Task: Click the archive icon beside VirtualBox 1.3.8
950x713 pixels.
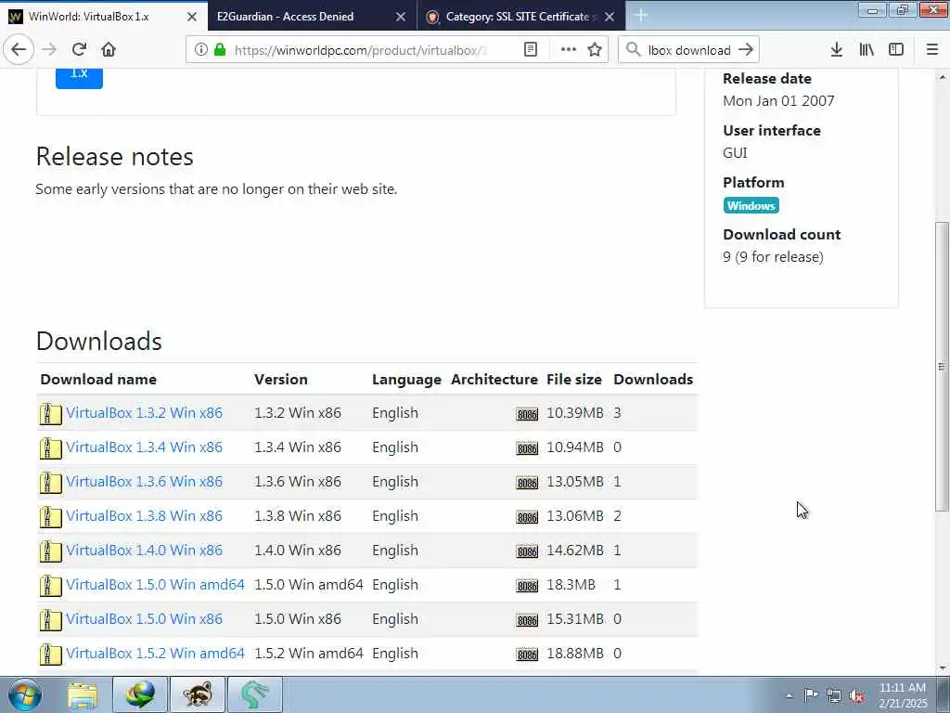Action: [x=51, y=517]
